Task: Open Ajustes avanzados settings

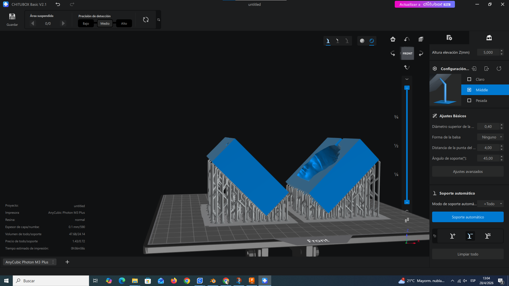Action: (x=468, y=172)
